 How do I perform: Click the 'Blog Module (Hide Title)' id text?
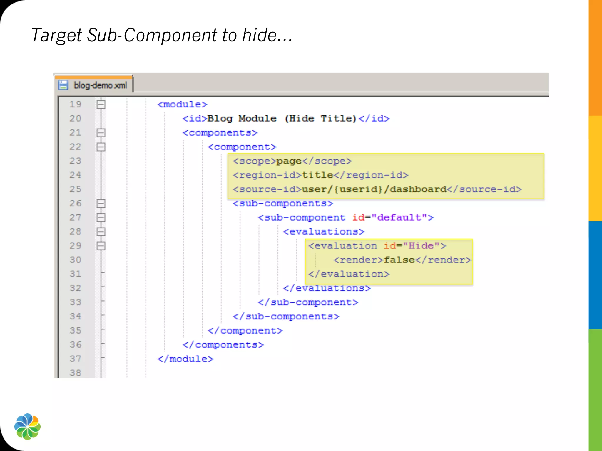tap(282, 119)
